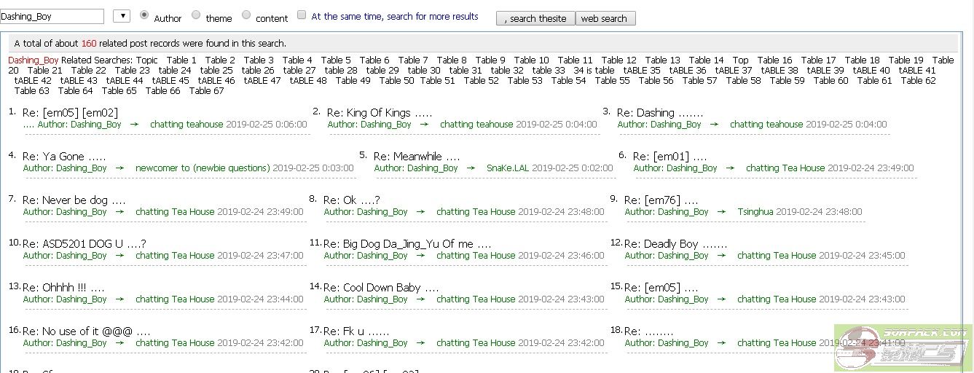Select the Author radio button
The image size is (974, 373).
[x=144, y=15]
